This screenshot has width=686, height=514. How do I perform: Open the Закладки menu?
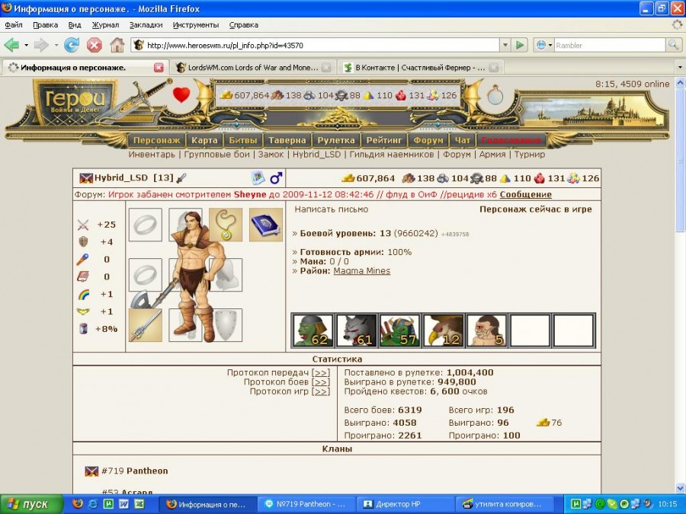tap(146, 25)
